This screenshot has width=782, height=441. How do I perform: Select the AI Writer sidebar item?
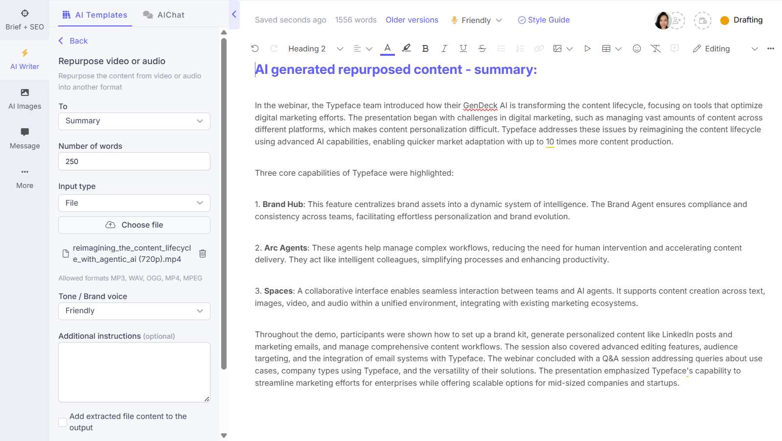click(x=24, y=60)
